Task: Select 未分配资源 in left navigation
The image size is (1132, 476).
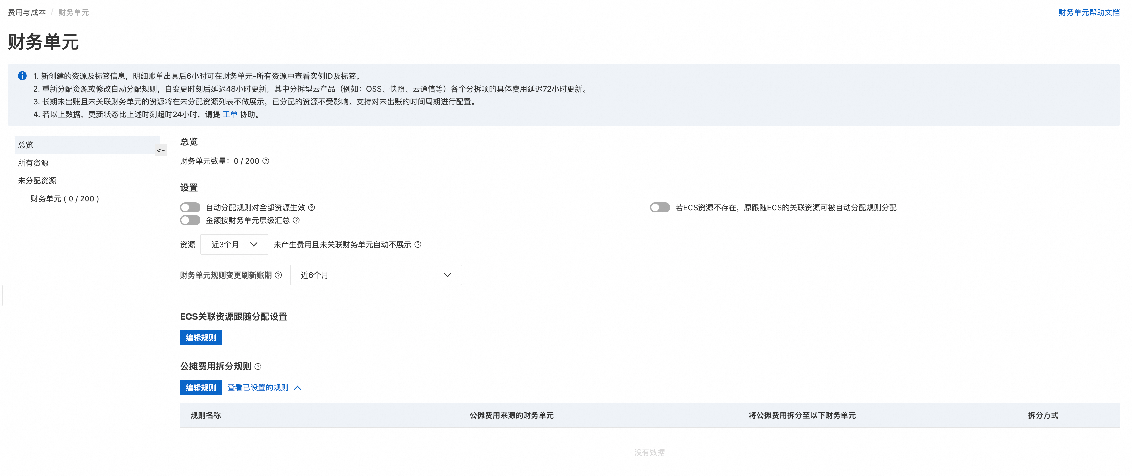Action: [37, 181]
